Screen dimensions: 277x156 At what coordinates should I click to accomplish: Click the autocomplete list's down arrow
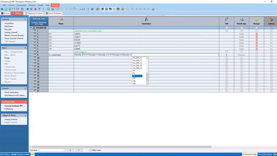coord(147,84)
